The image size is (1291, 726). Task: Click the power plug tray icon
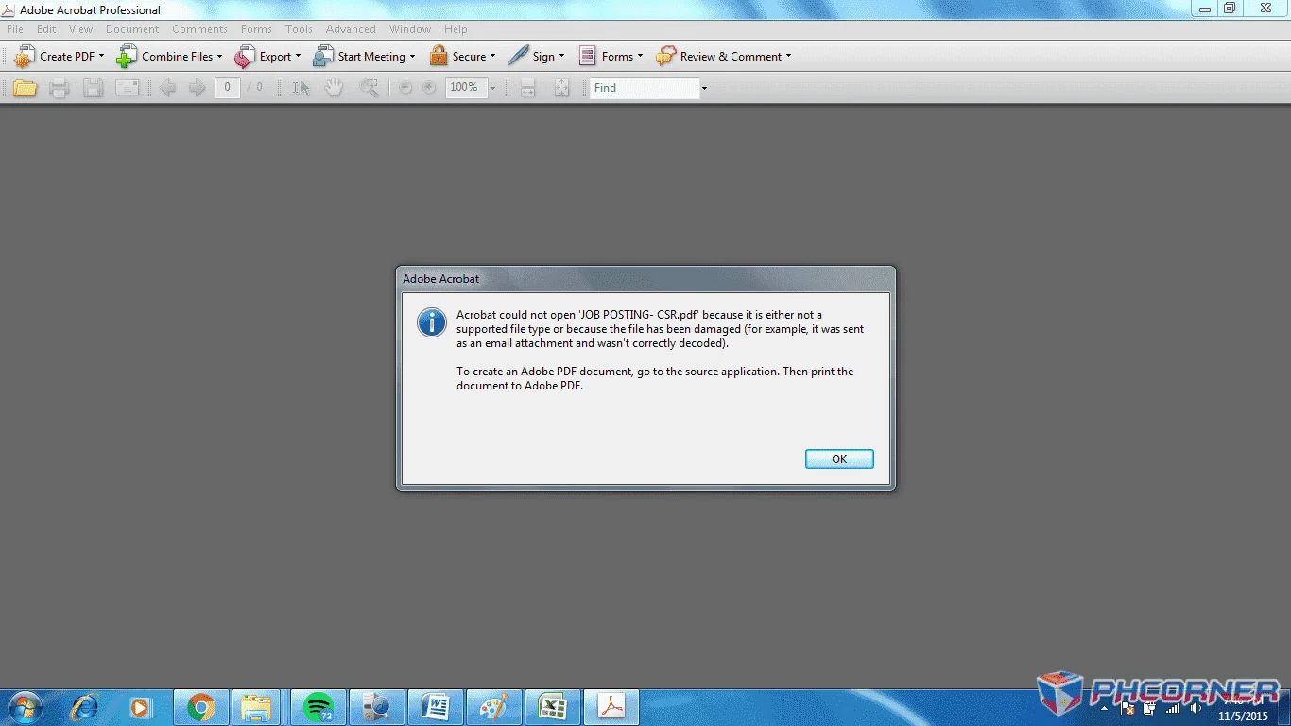(x=1150, y=707)
